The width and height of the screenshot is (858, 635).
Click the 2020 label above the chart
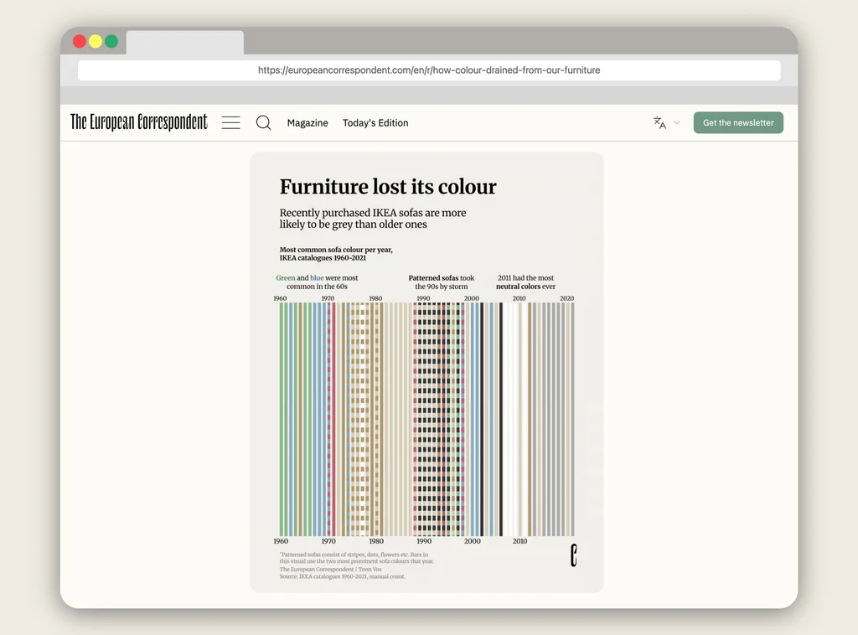pos(567,298)
